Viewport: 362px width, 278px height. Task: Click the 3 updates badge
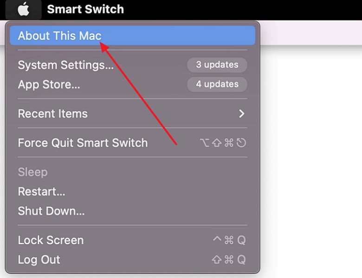point(217,65)
